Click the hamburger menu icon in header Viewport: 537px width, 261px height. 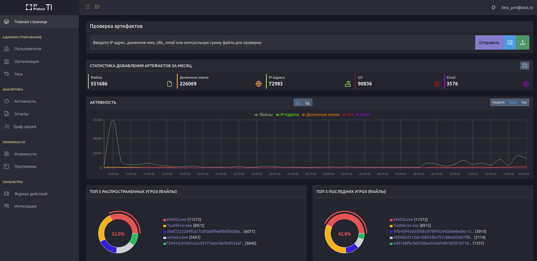88,7
